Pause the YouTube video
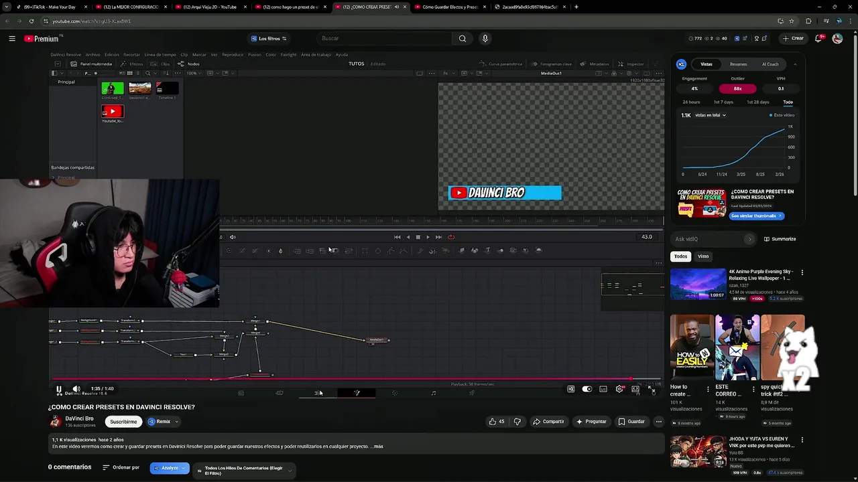The image size is (858, 482). pyautogui.click(x=59, y=389)
